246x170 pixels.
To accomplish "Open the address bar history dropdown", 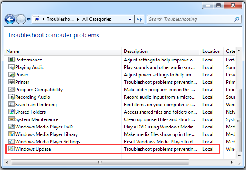I will [x=130, y=20].
